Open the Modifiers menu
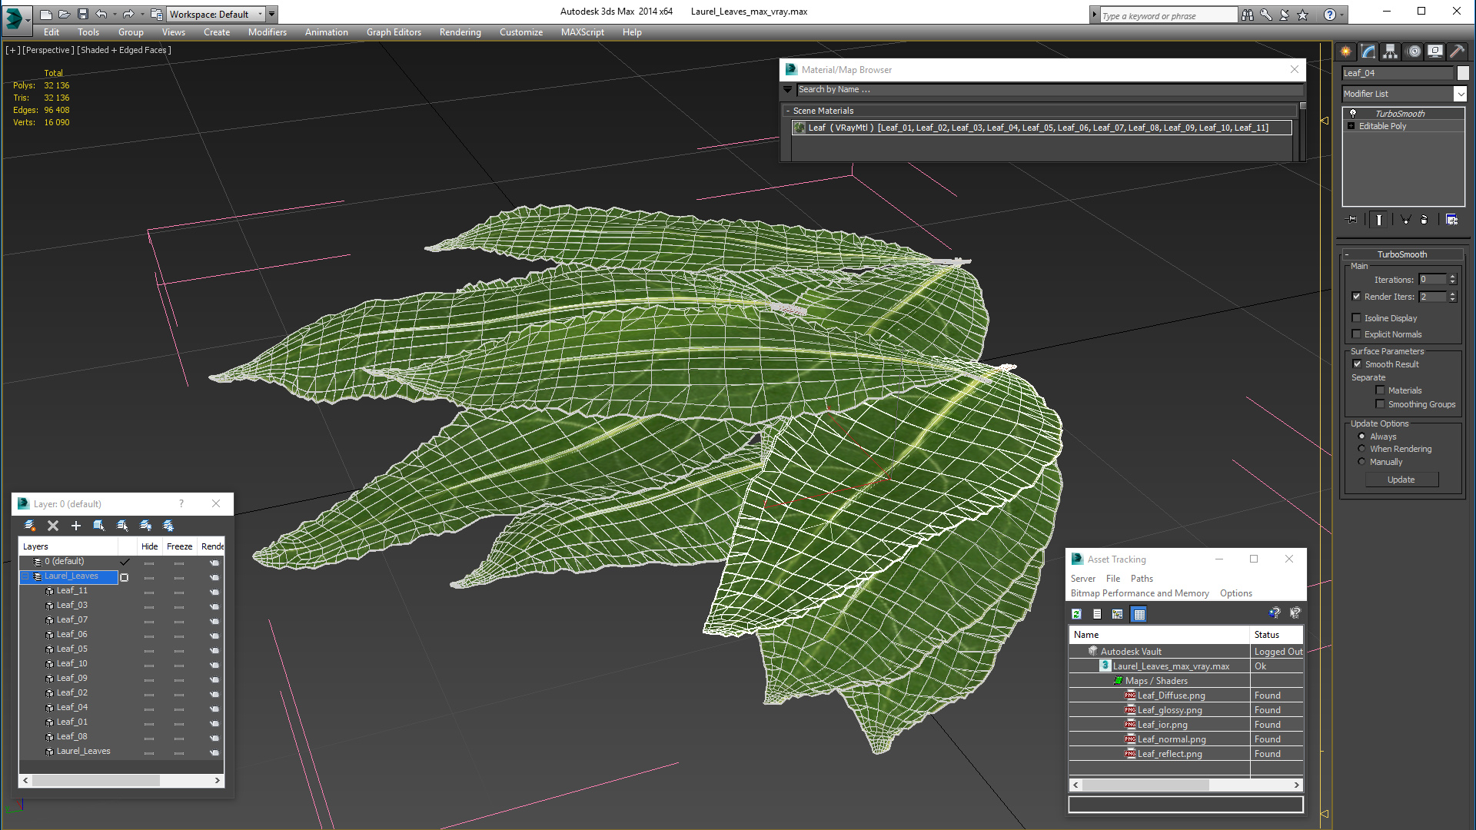Viewport: 1476px width, 830px height. [x=267, y=32]
